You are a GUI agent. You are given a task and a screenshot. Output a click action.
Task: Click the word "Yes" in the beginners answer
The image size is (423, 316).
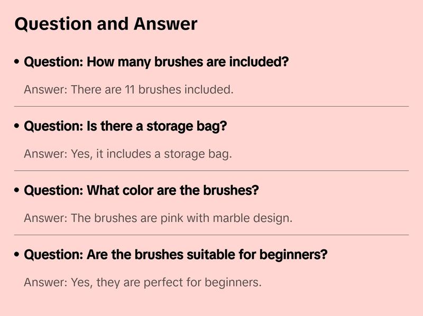click(80, 283)
